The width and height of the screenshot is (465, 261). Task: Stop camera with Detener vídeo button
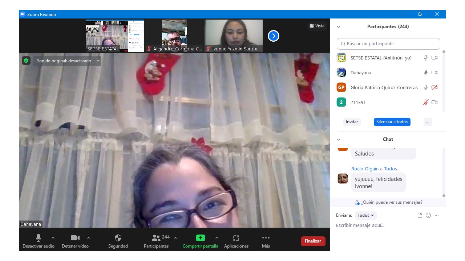(x=75, y=241)
